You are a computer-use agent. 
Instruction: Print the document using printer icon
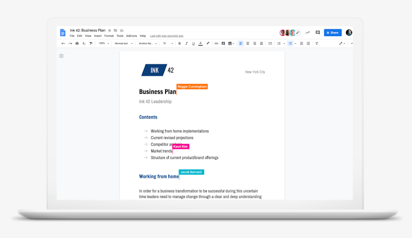(77, 44)
